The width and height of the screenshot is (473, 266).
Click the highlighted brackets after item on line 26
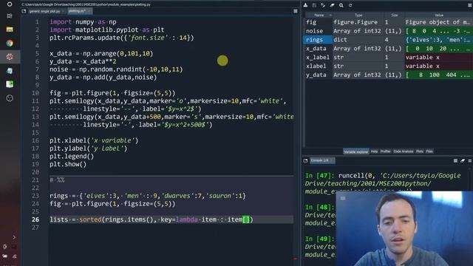click(x=246, y=219)
